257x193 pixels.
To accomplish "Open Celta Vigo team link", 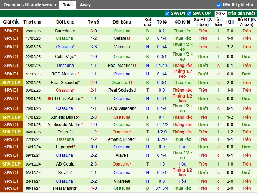I will 64,57.
